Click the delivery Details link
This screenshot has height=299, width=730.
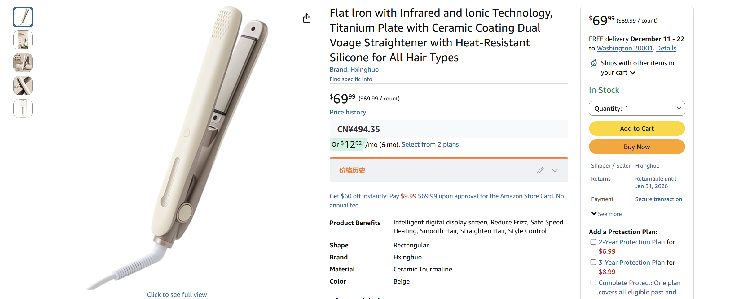[x=666, y=48]
